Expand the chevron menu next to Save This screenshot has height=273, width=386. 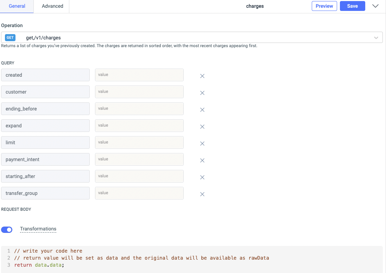click(x=375, y=6)
